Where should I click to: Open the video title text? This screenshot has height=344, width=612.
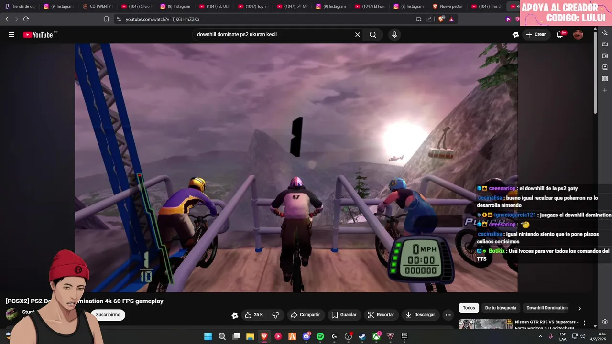pos(85,301)
